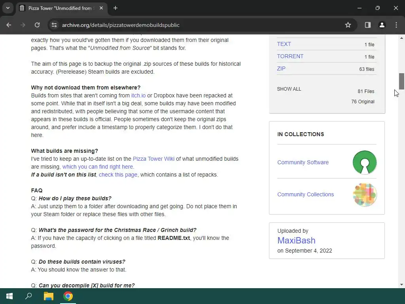Click 'which you can find right here' link

coord(98,167)
